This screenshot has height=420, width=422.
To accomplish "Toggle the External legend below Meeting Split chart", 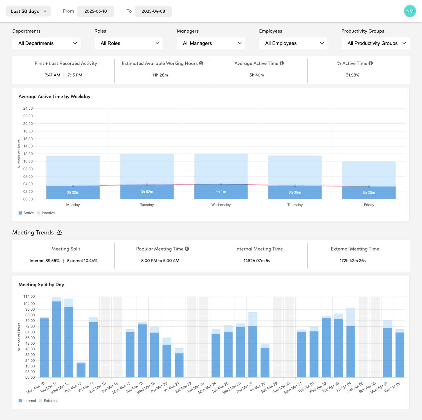I will [48, 401].
